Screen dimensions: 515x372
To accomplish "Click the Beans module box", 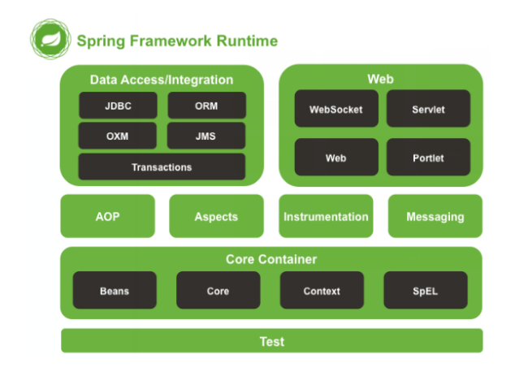I will [115, 290].
